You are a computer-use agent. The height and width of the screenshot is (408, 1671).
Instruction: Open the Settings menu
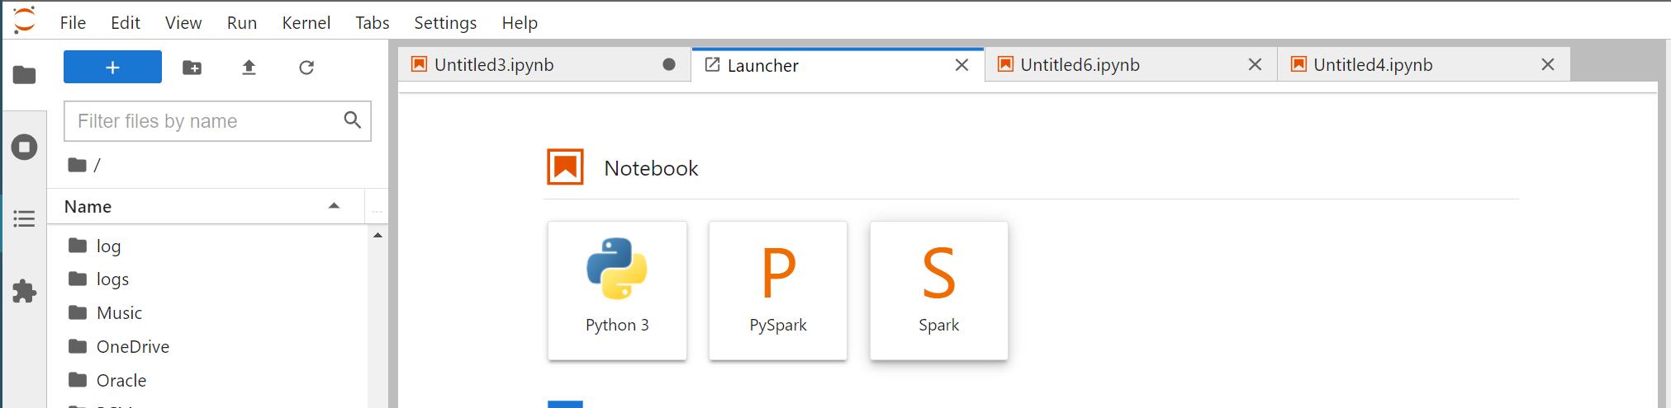click(x=445, y=23)
